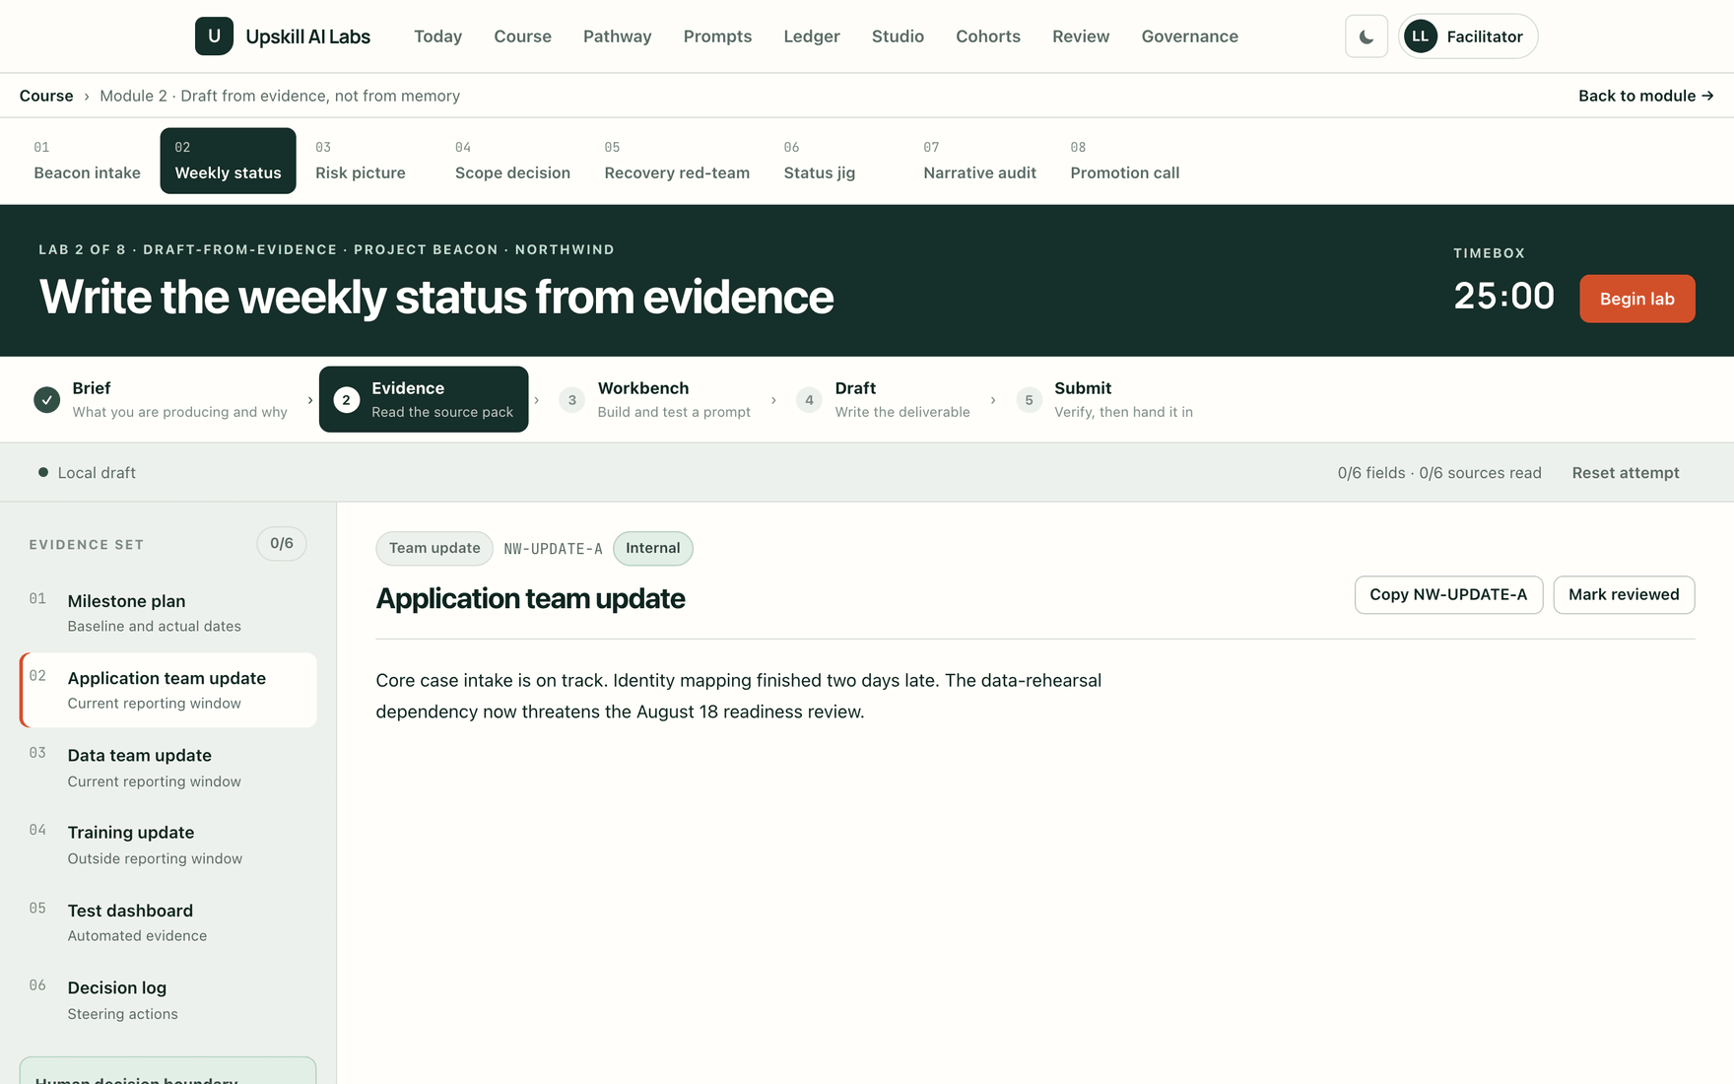Click the Internal tag

(x=652, y=548)
